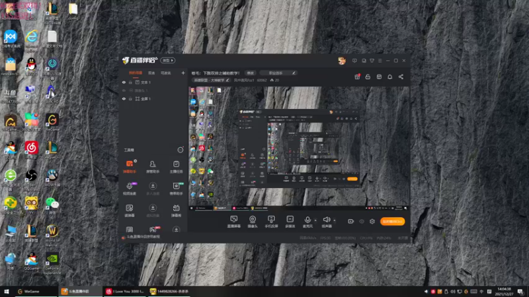Click the live preview thumbnail area
This screenshot has width=529, height=297.
pos(299,149)
